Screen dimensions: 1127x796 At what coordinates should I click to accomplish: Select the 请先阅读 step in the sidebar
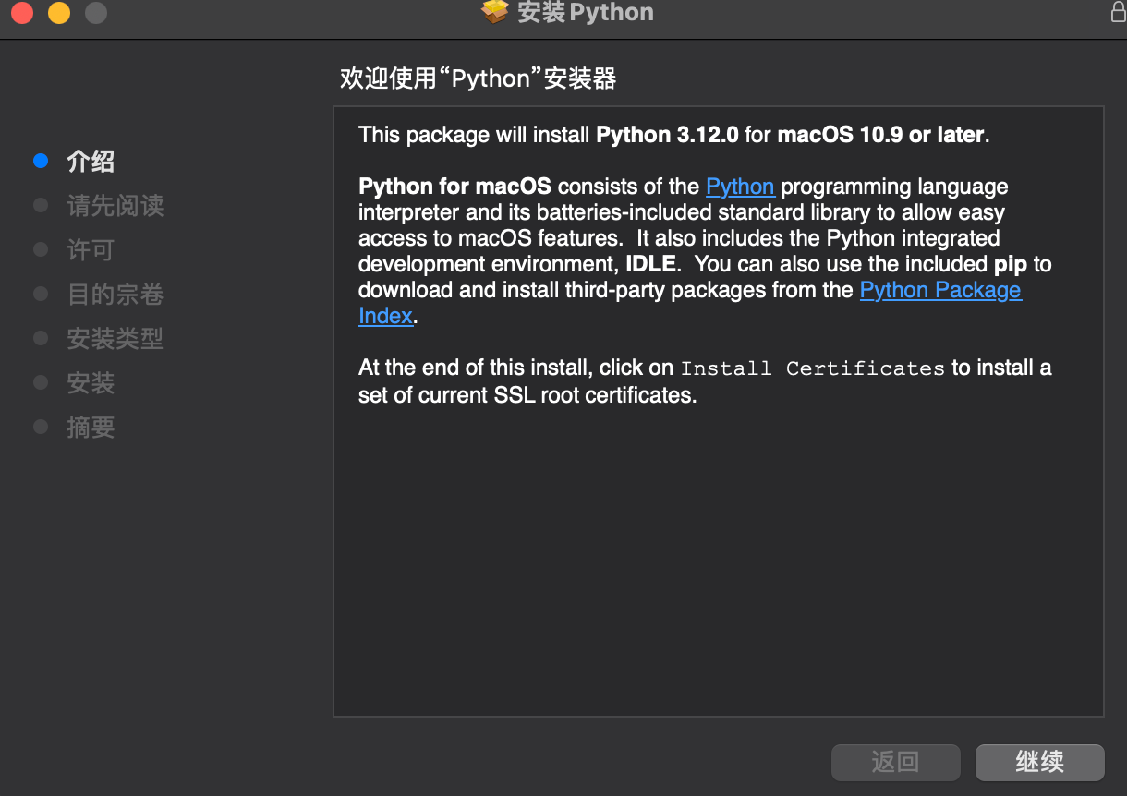(x=115, y=205)
